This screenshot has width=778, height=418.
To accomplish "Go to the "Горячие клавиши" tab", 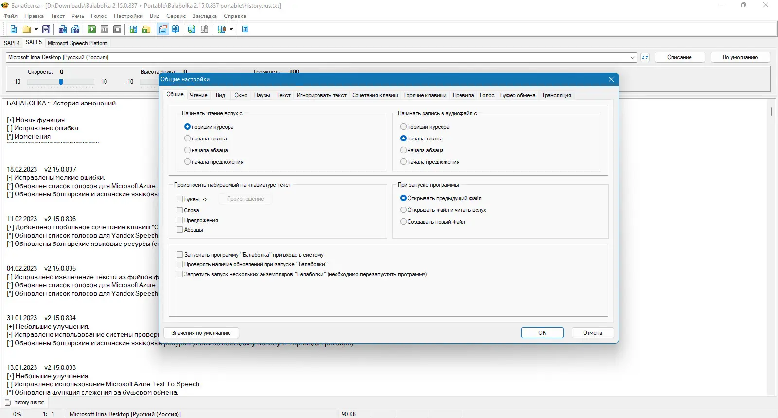I will click(425, 95).
